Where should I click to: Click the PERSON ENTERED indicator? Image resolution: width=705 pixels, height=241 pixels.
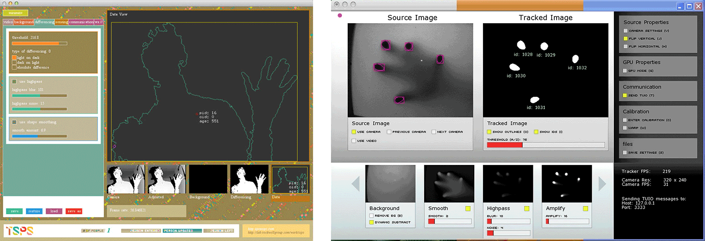pos(140,231)
